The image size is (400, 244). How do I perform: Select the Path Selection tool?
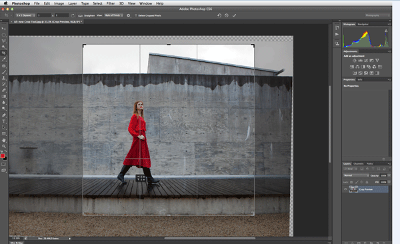[x=3, y=127]
